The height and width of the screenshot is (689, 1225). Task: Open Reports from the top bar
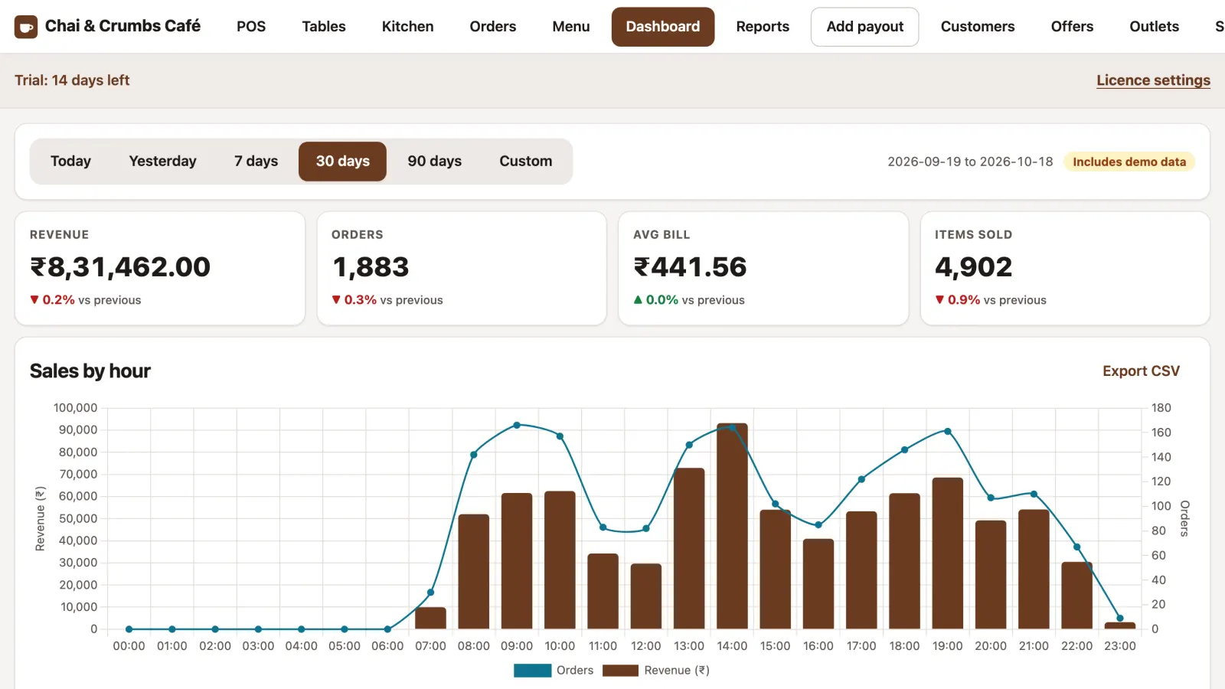pyautogui.click(x=763, y=27)
